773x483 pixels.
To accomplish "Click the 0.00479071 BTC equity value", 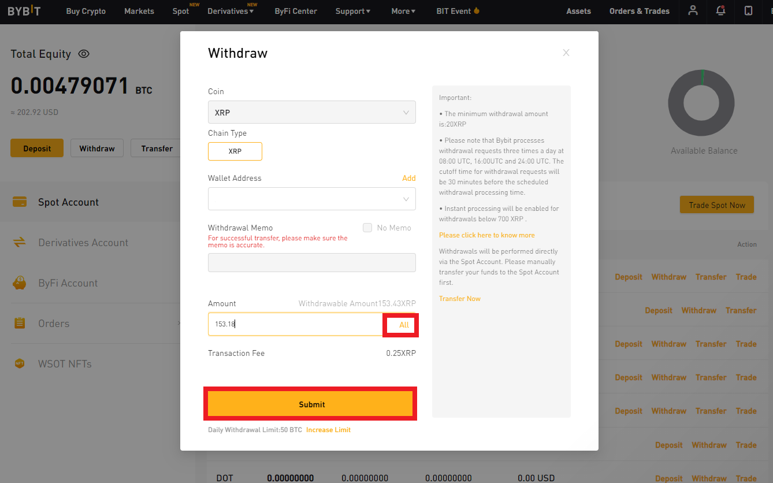I will pyautogui.click(x=81, y=86).
